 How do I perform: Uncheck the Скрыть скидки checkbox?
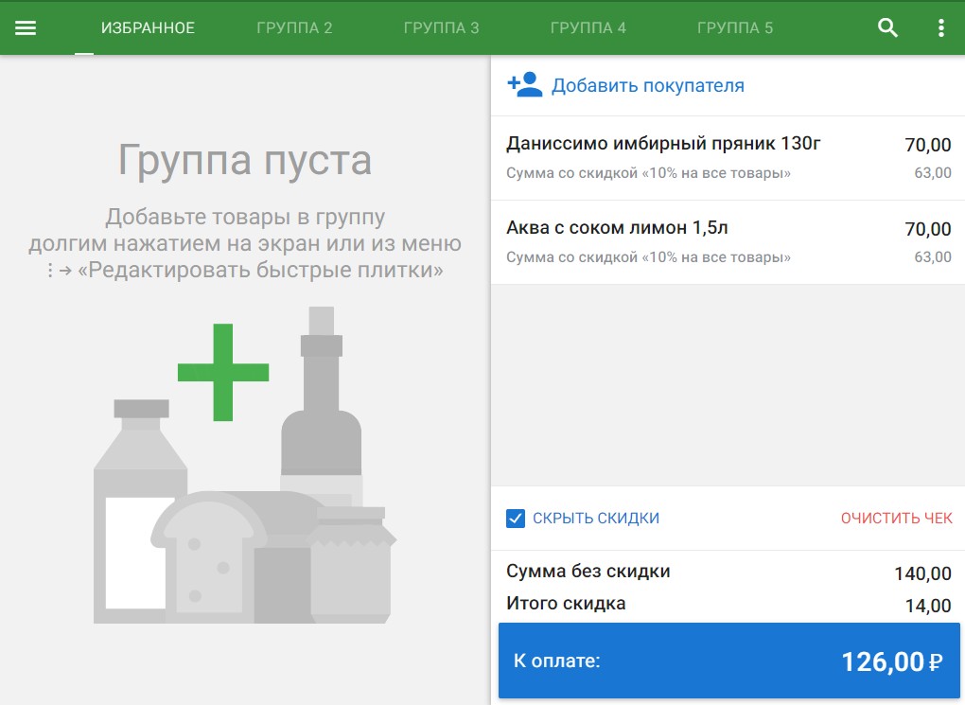point(516,519)
